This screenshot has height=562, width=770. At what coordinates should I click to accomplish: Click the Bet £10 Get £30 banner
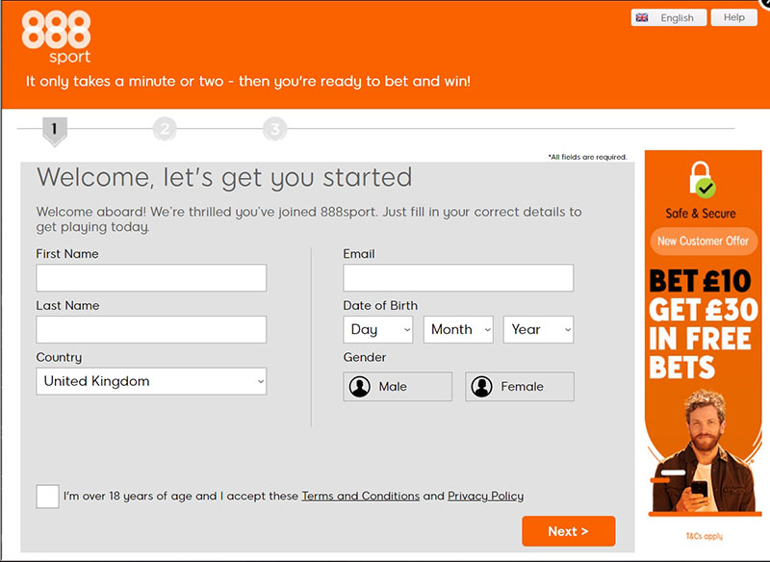[x=704, y=324]
